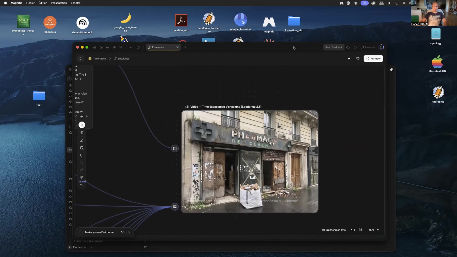
Task: Click the lightning bolt quick action icon
Action: click(349, 59)
